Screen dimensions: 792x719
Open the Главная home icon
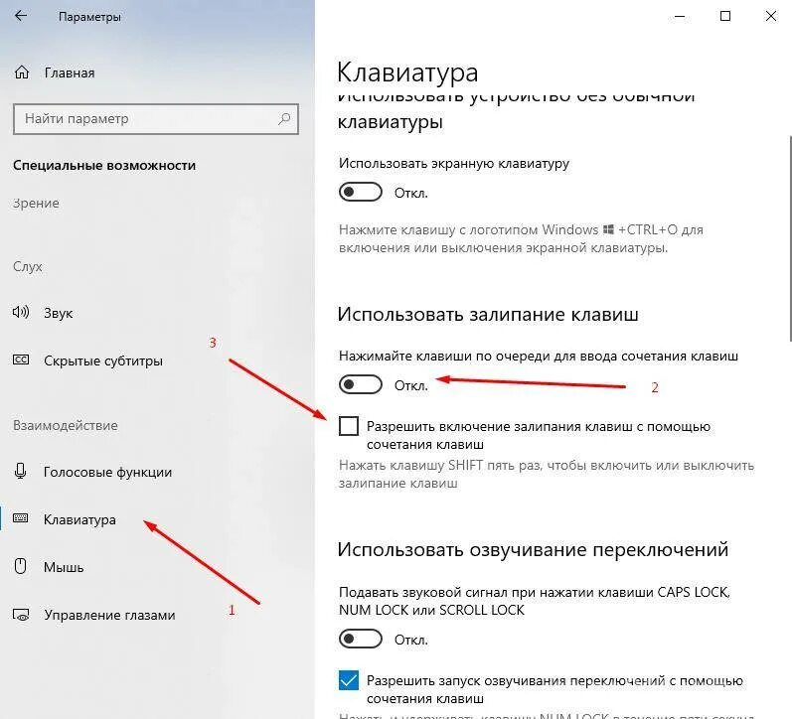(x=21, y=72)
